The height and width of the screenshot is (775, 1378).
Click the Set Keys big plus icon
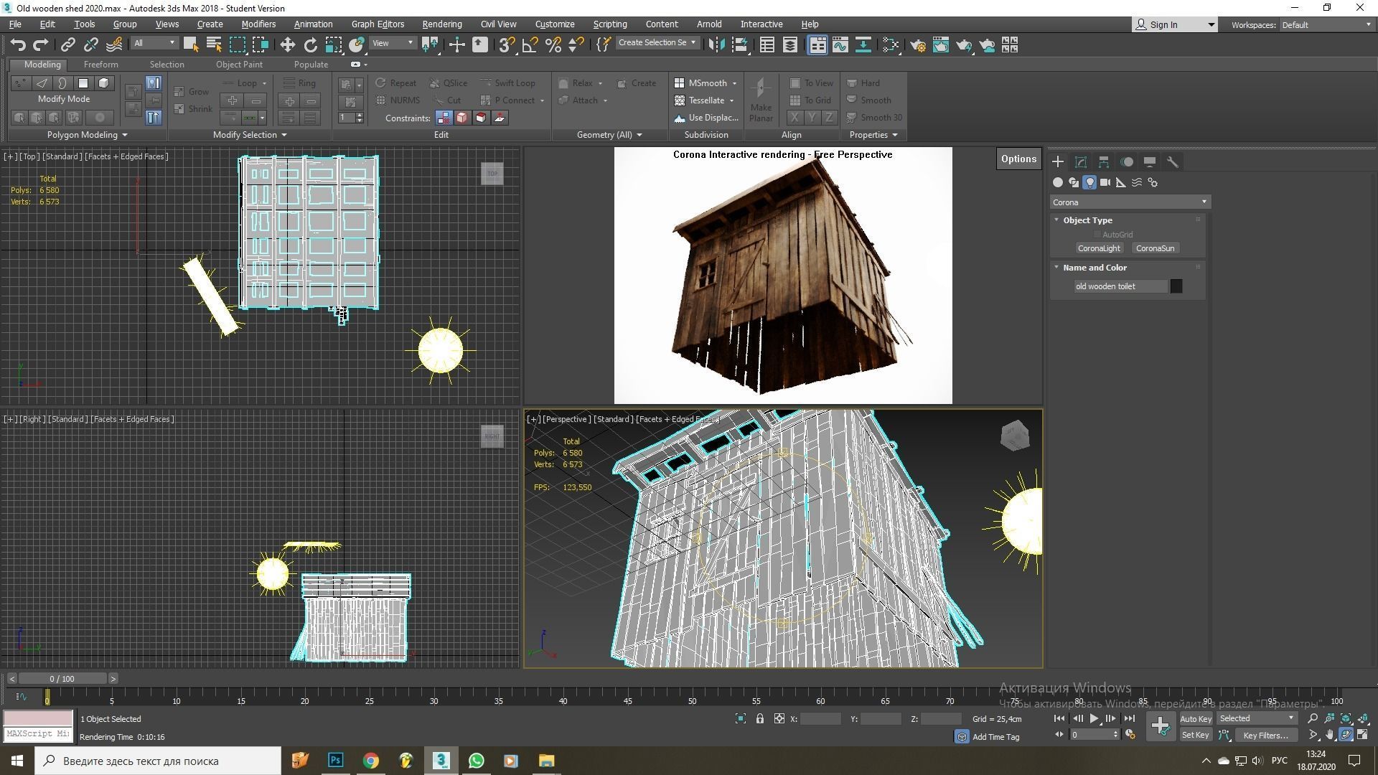1160,726
